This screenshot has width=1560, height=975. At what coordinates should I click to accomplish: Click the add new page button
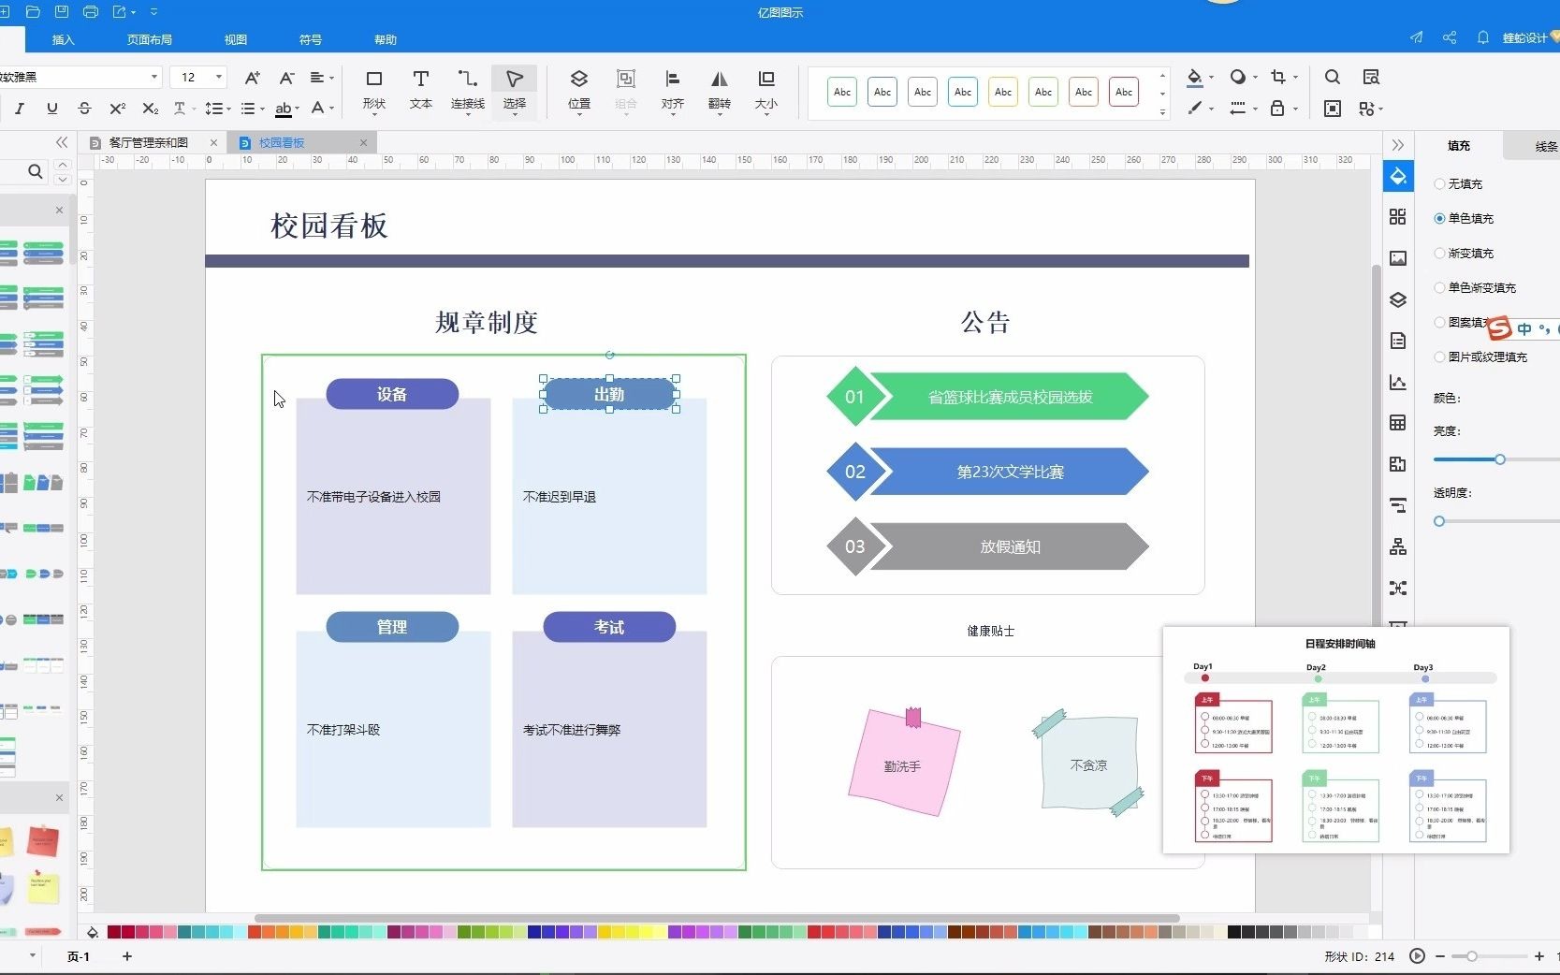point(126,956)
